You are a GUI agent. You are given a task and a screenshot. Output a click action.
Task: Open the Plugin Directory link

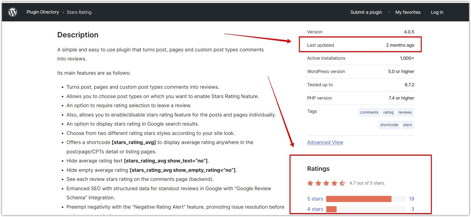43,12
